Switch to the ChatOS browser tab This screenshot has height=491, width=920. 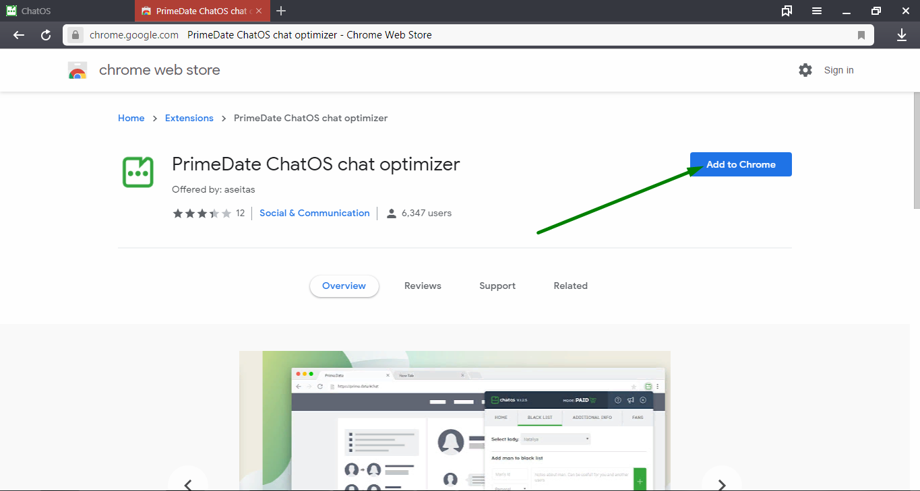[67, 11]
